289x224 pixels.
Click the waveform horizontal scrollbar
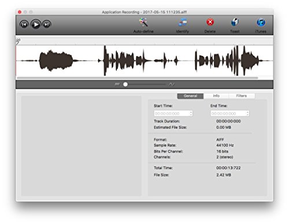click(x=138, y=78)
